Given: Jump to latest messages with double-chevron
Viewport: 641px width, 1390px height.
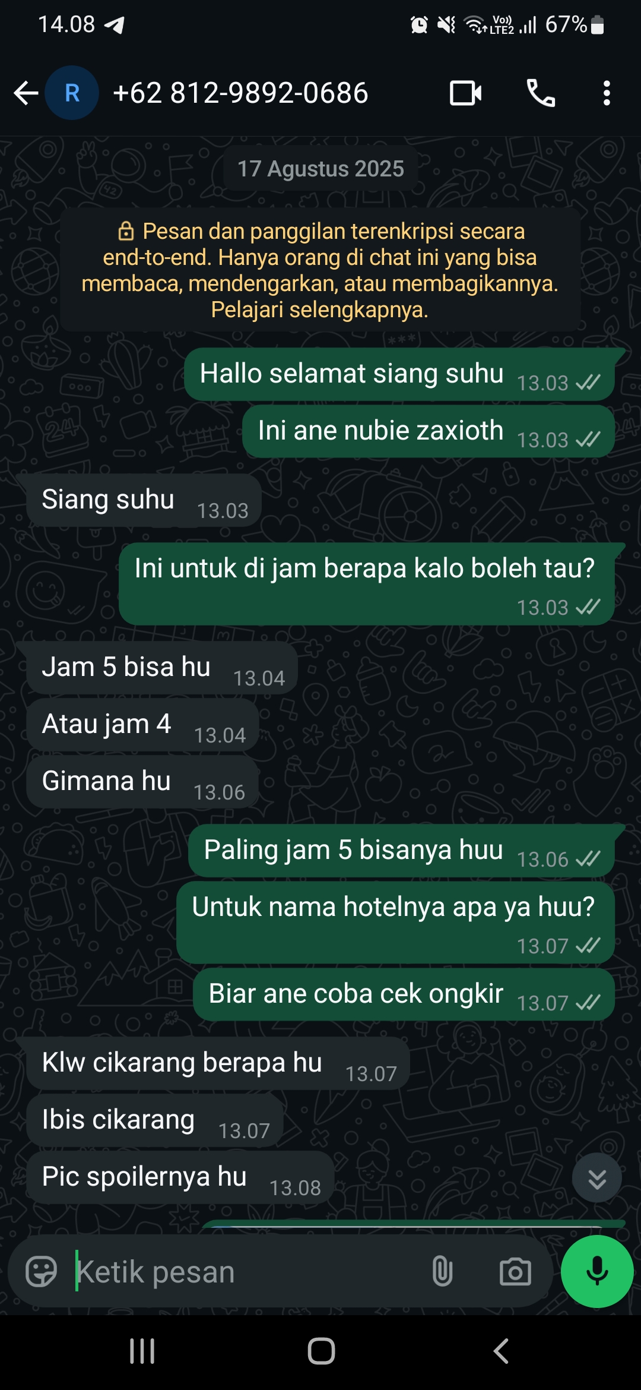Looking at the screenshot, I should pyautogui.click(x=597, y=1179).
